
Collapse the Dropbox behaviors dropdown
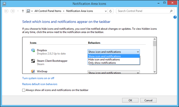coord(114,52)
